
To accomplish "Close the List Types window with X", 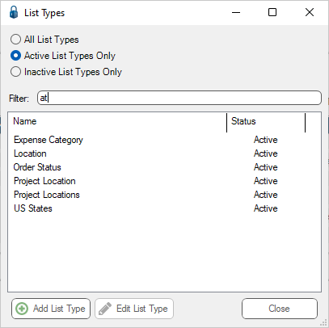I will pos(310,12).
